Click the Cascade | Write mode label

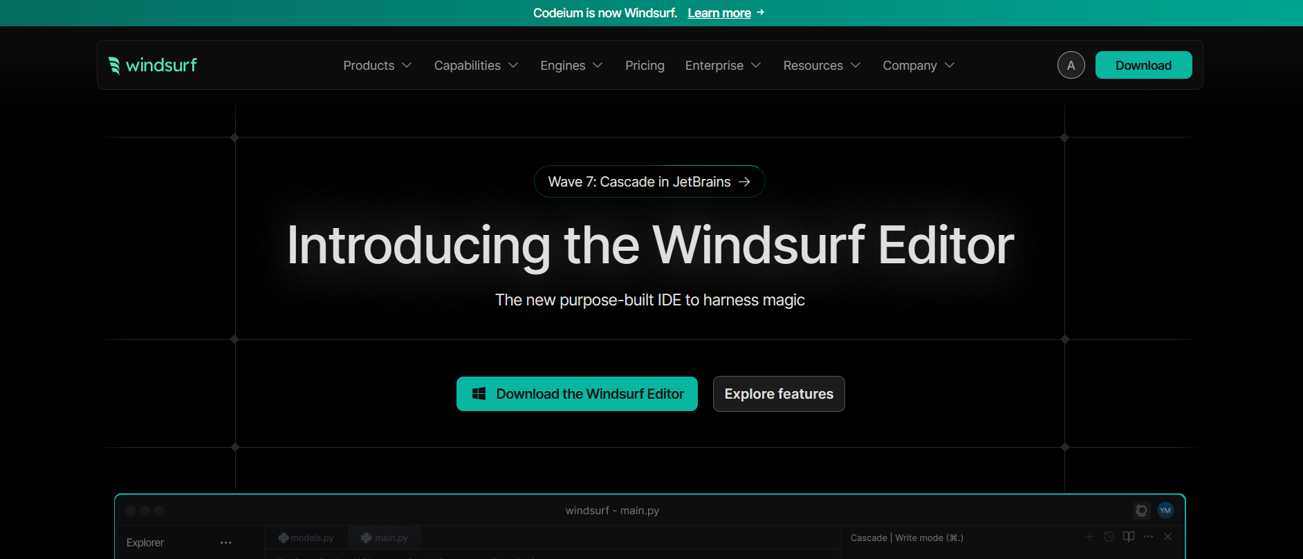click(907, 538)
